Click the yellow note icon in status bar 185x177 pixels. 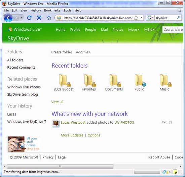(x=175, y=172)
